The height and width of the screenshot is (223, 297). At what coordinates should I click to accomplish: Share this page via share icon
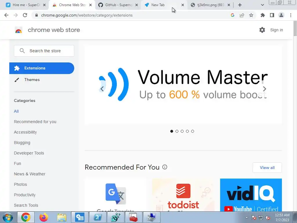click(x=242, y=15)
